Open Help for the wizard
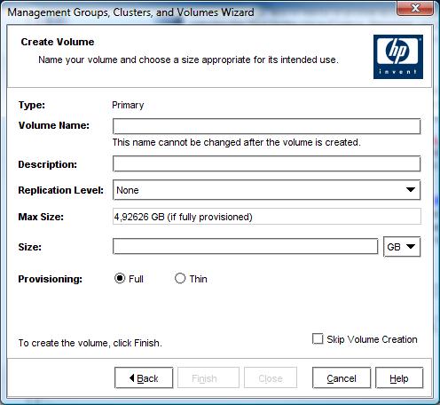 click(399, 377)
